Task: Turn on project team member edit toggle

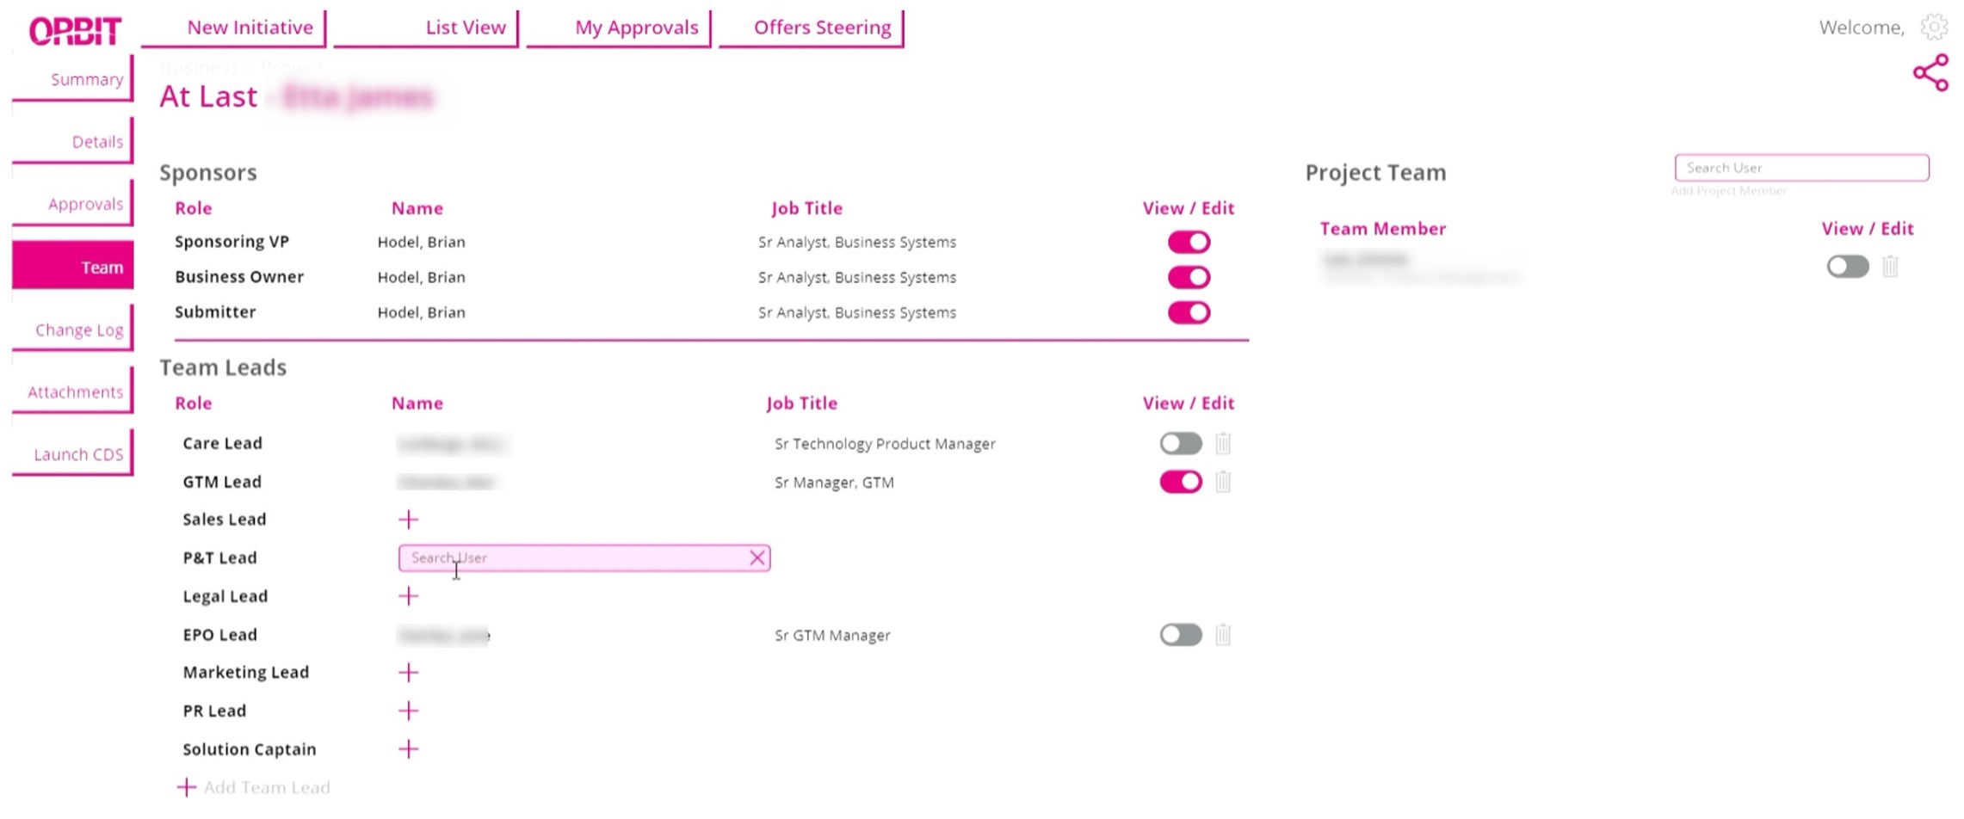Action: click(x=1847, y=267)
